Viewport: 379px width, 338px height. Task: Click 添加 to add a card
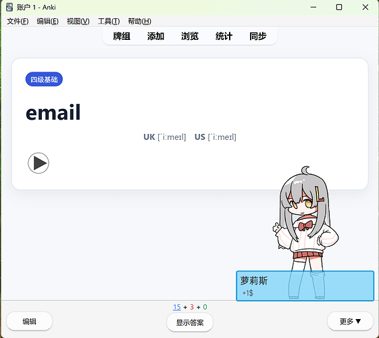click(x=155, y=37)
